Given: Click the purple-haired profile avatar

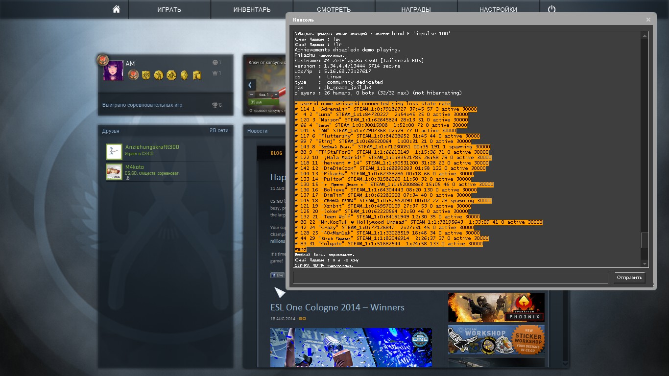Looking at the screenshot, I should click(113, 71).
